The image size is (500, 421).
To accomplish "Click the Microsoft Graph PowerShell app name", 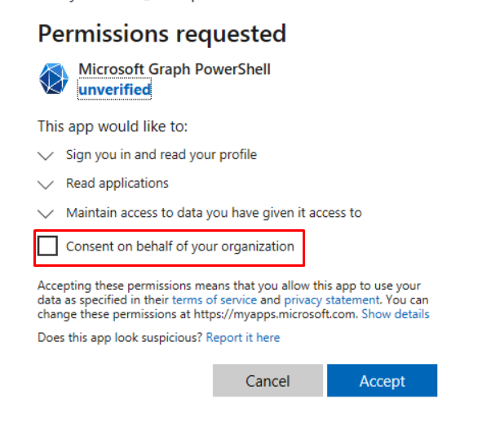I will (x=175, y=69).
